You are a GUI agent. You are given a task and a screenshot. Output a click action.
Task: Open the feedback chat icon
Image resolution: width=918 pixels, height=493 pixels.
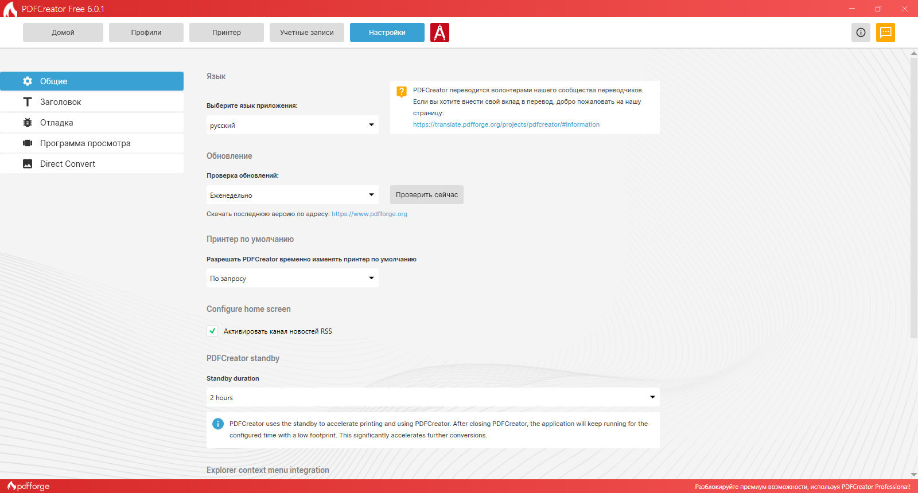click(x=885, y=33)
